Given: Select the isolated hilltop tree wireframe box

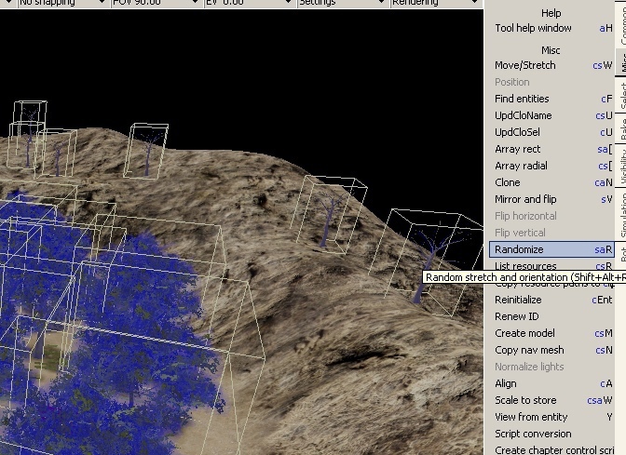Looking at the screenshot, I should (x=146, y=151).
